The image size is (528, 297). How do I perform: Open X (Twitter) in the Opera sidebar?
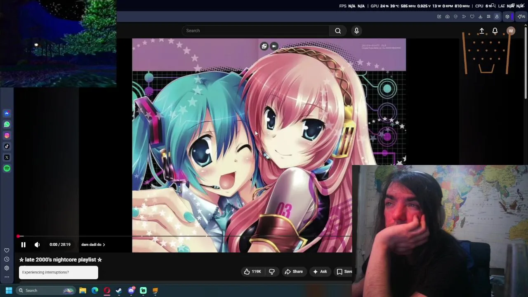click(x=7, y=157)
